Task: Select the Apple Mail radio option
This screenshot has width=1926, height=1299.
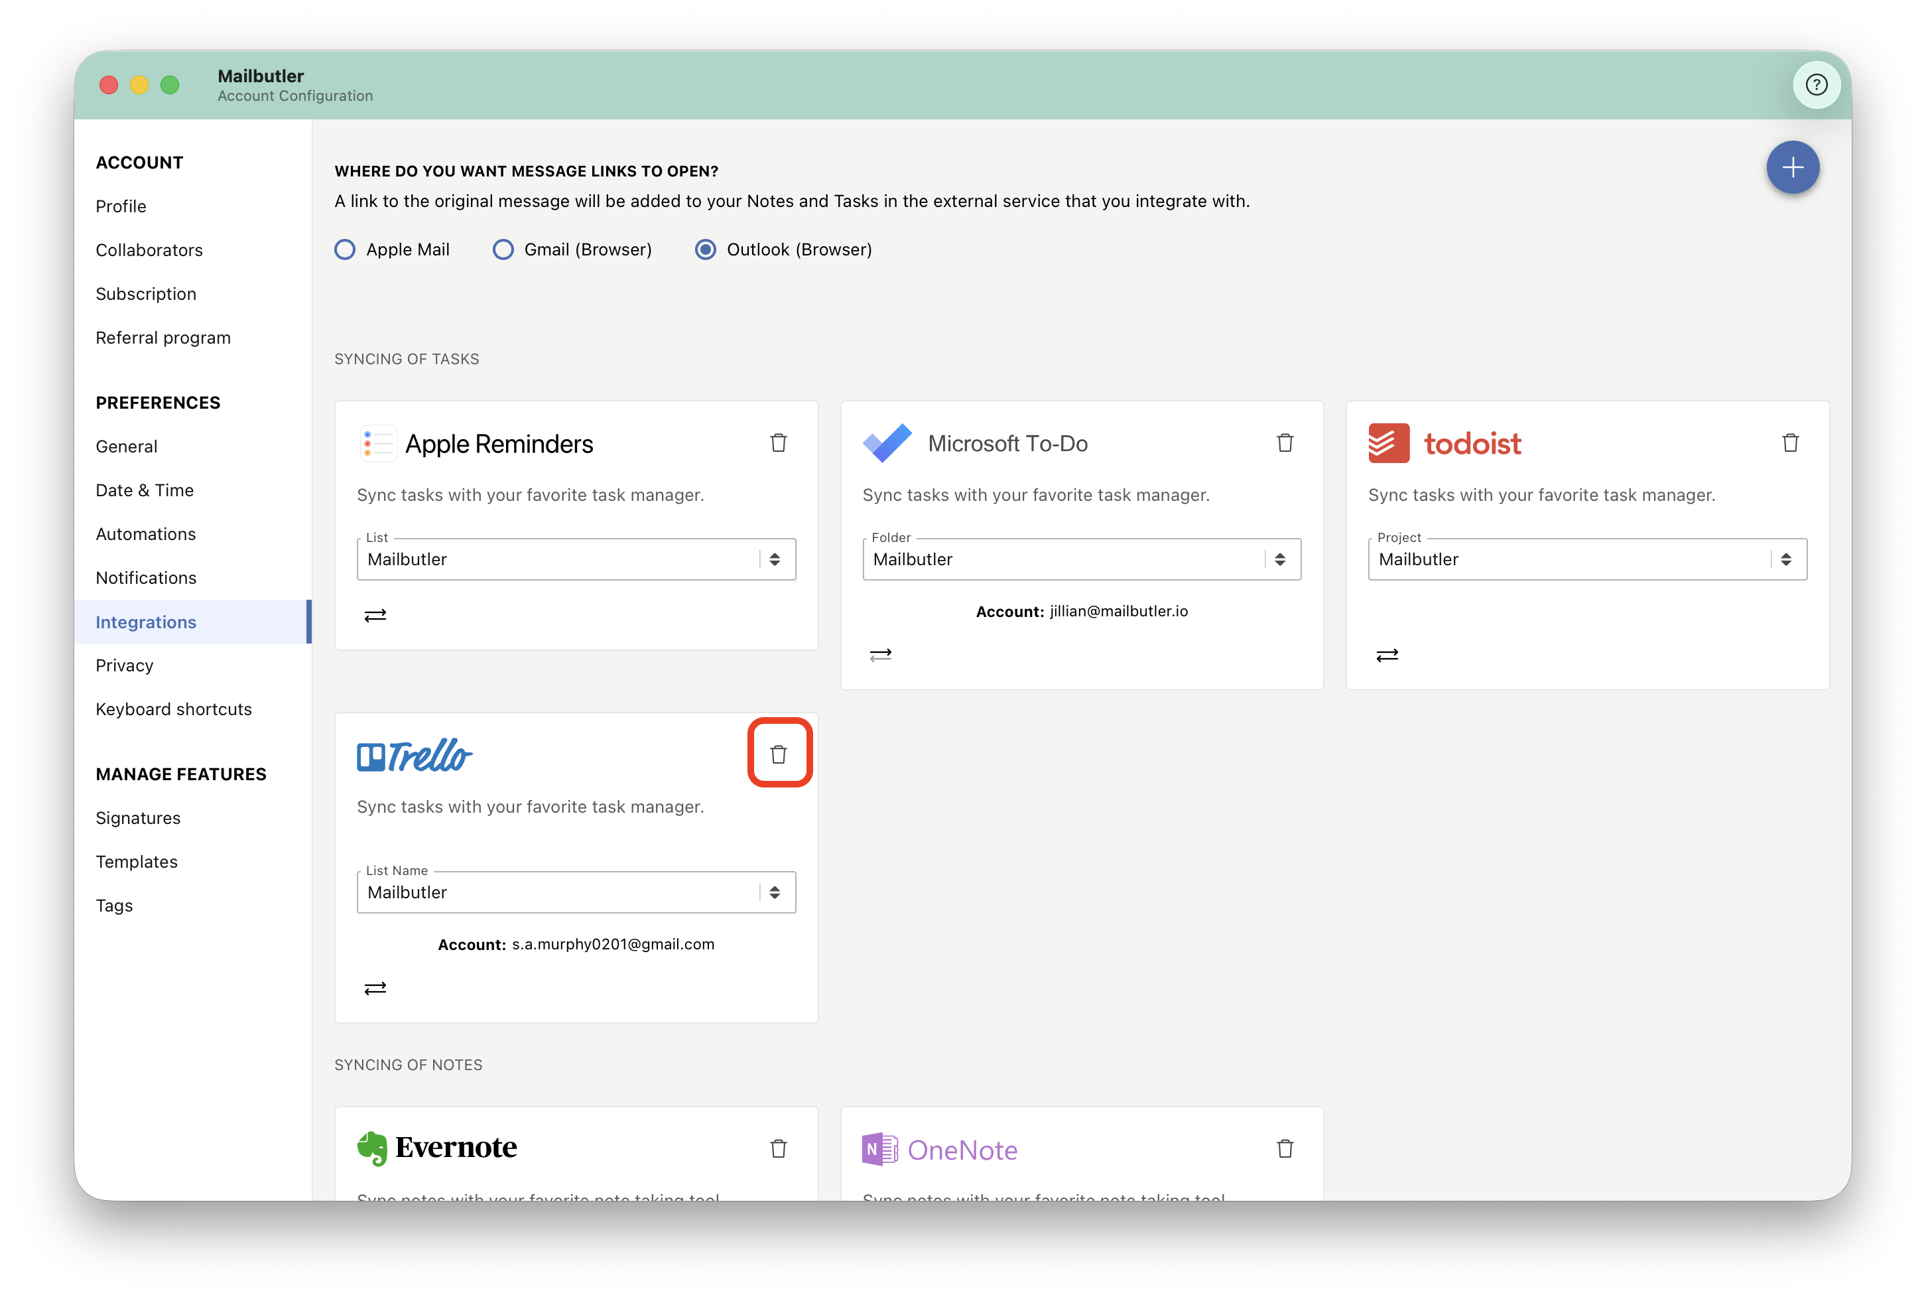Action: [344, 249]
